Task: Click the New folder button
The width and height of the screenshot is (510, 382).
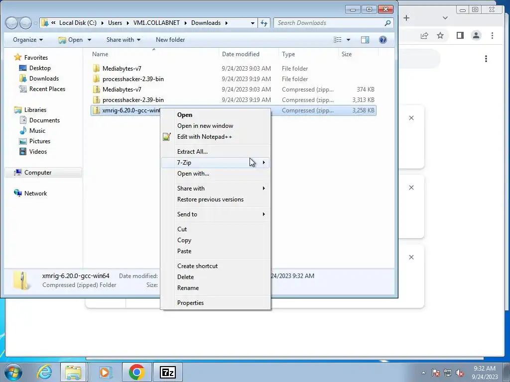Action: tap(170, 40)
